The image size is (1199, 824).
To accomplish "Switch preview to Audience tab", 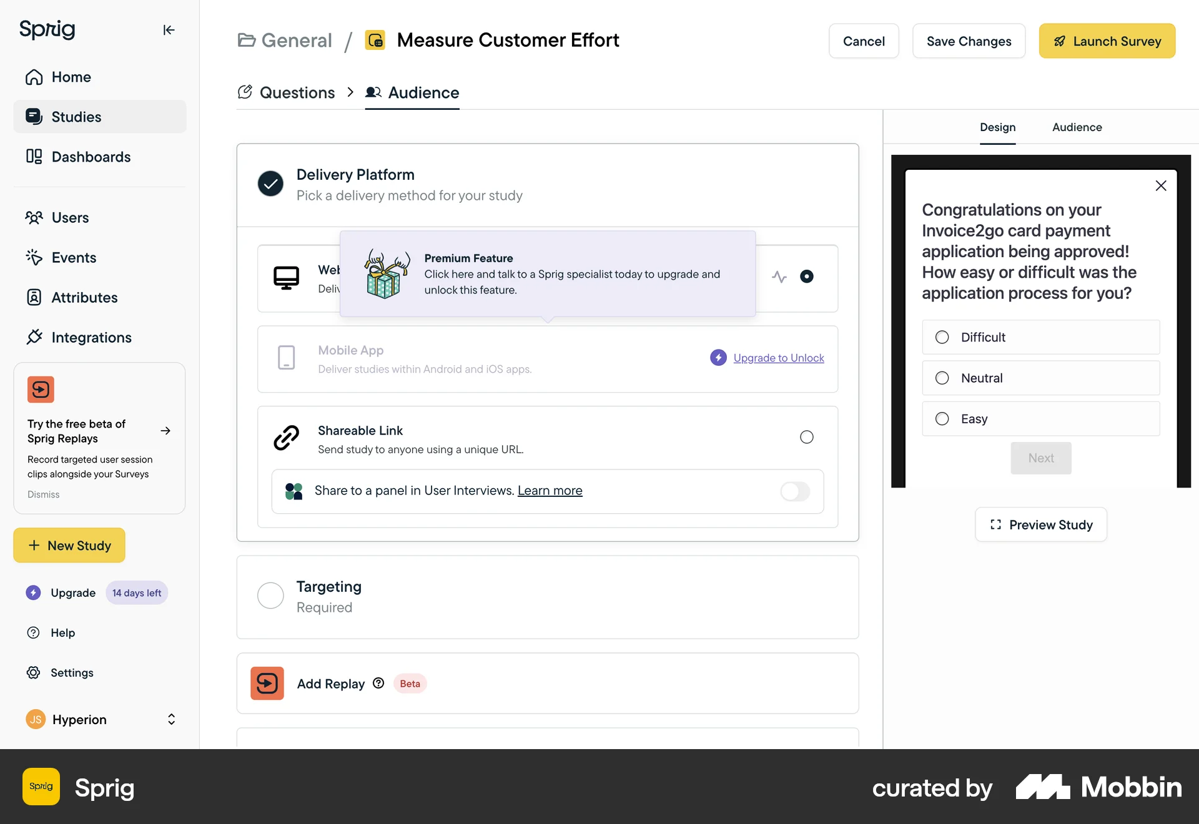I will 1077,127.
